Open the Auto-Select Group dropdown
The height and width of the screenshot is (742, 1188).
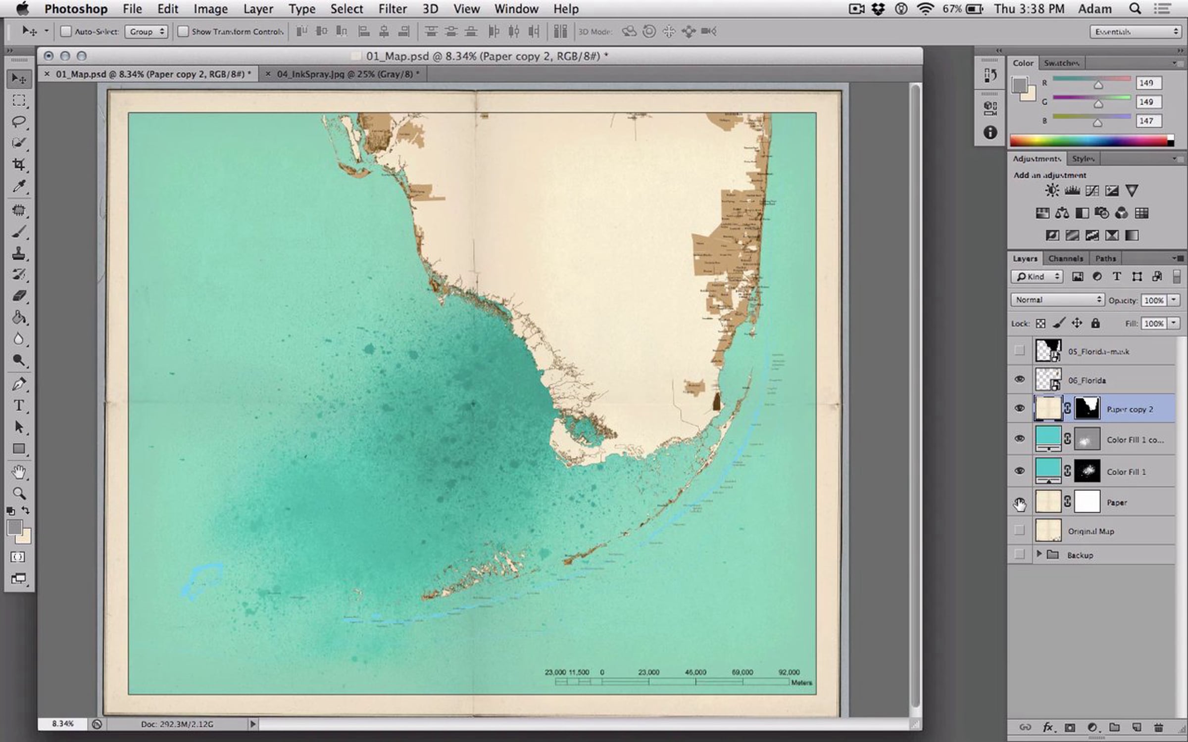tap(147, 32)
